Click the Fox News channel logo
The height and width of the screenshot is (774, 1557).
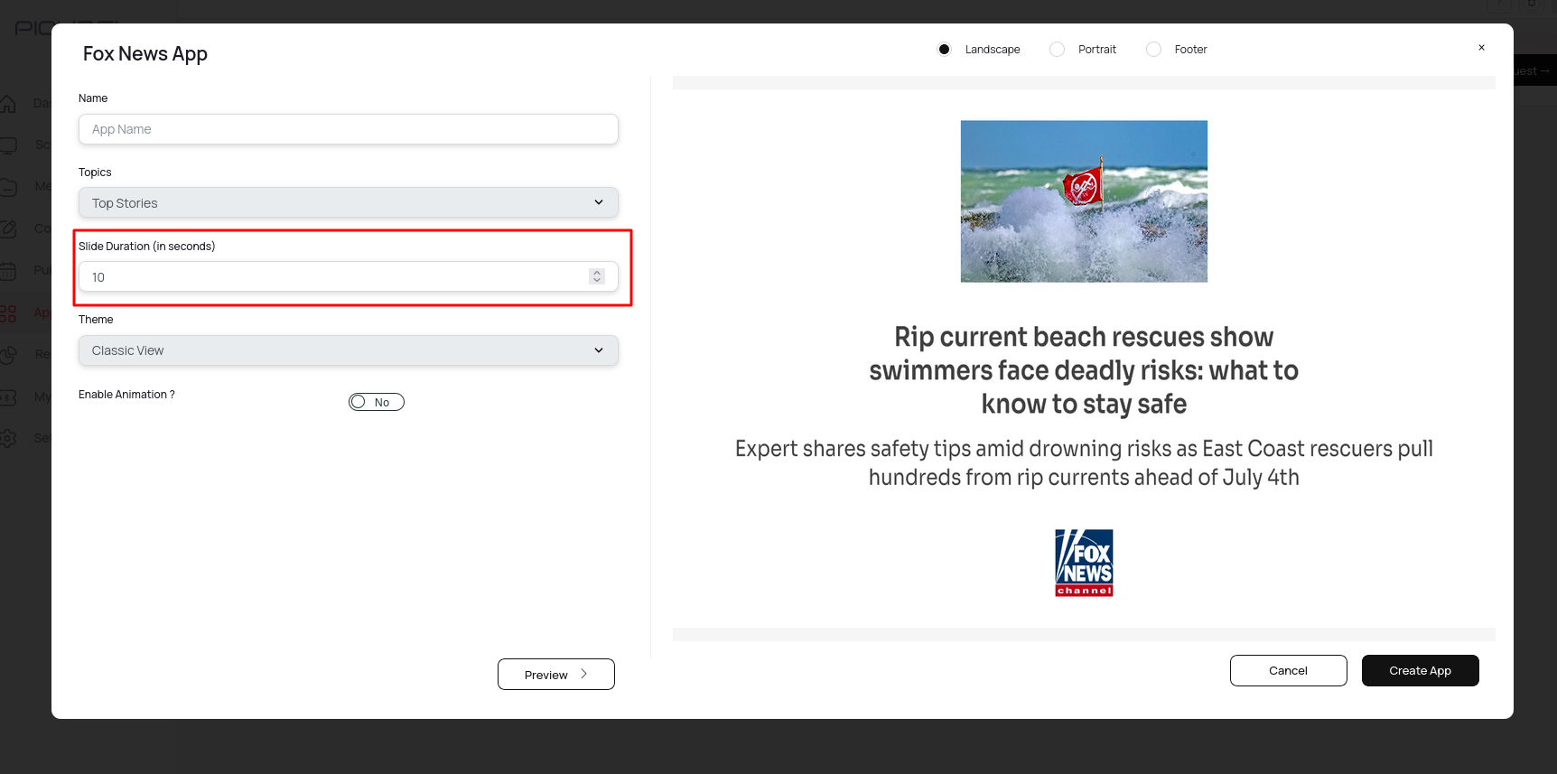point(1084,563)
